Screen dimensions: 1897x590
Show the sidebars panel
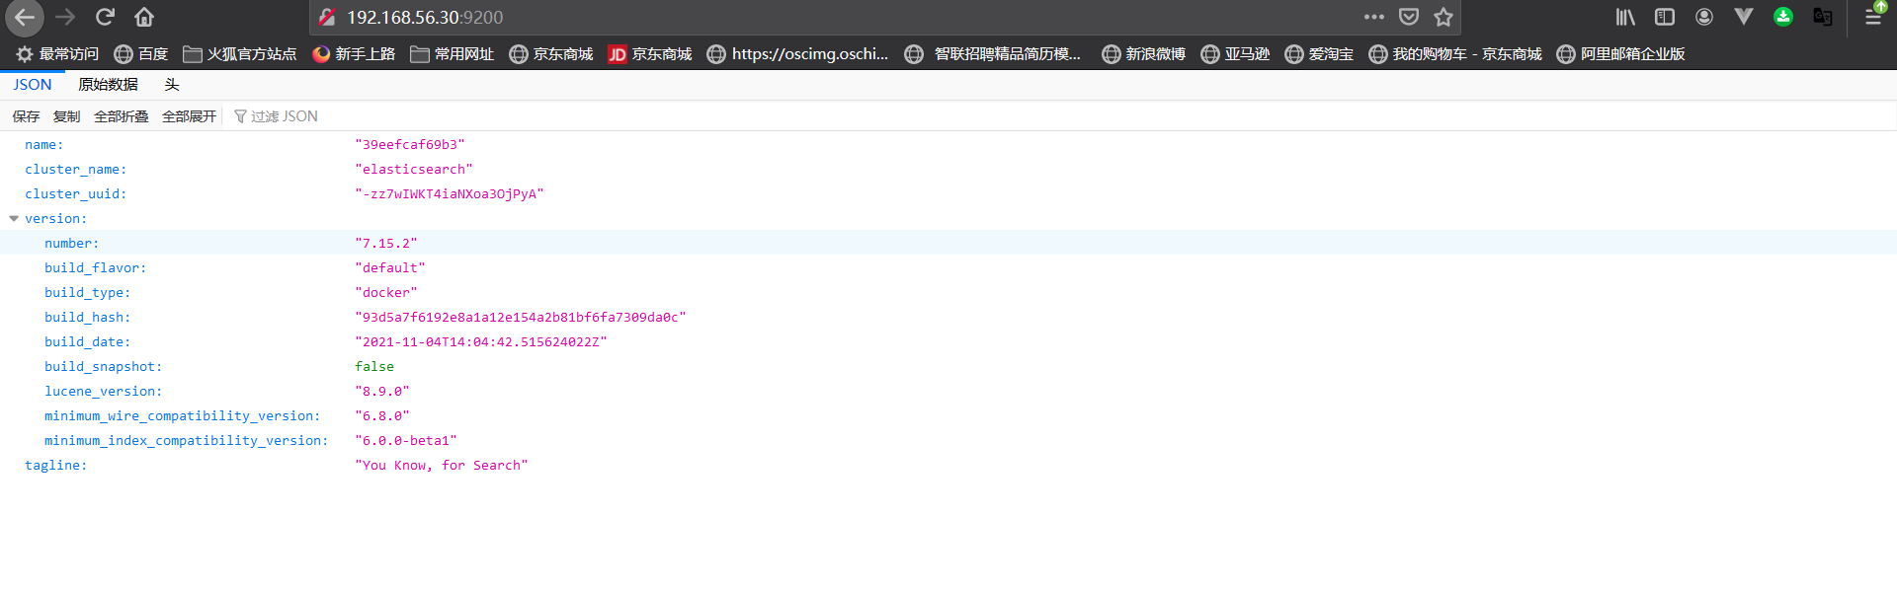(1665, 17)
